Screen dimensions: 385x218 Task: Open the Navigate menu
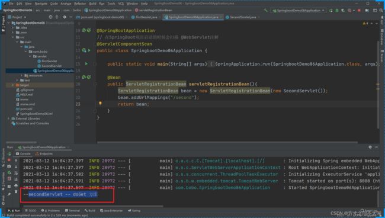pos(41,4)
